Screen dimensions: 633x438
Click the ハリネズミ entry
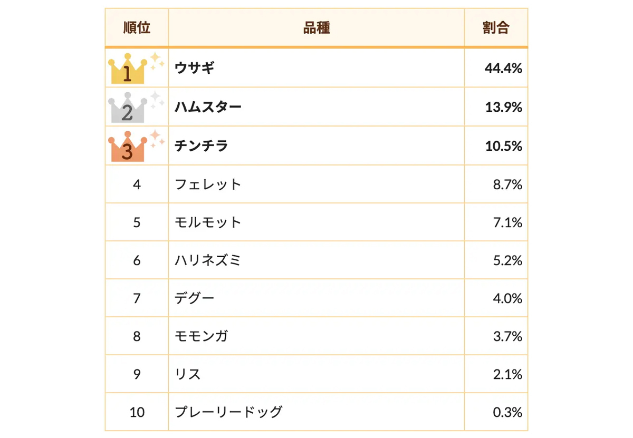(x=208, y=260)
